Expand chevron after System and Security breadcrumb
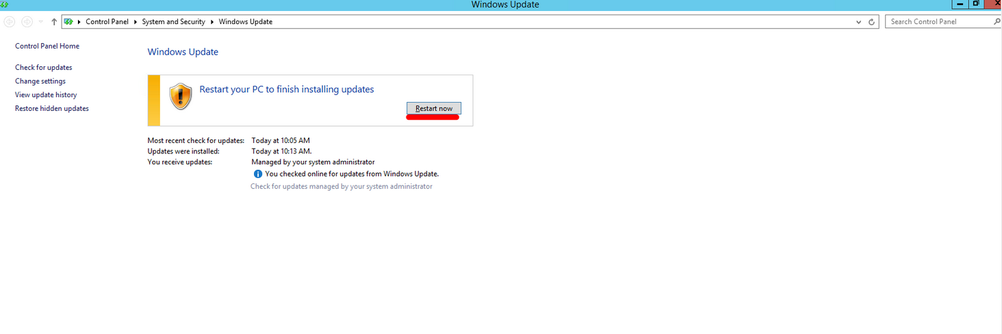The image size is (1002, 334). (212, 22)
